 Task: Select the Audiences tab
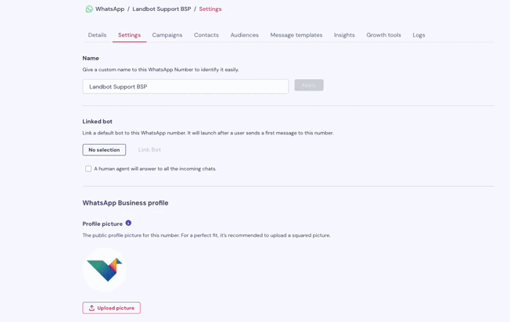pyautogui.click(x=245, y=35)
